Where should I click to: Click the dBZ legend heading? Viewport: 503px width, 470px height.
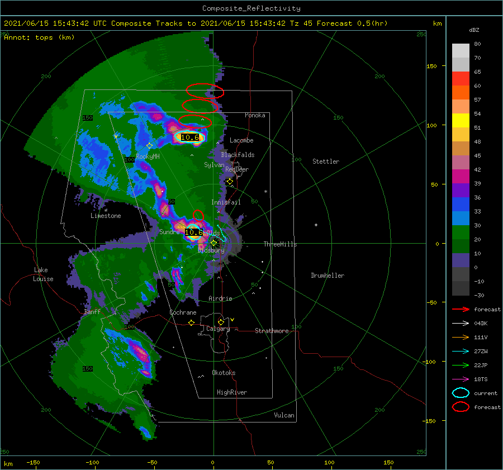pos(474,30)
